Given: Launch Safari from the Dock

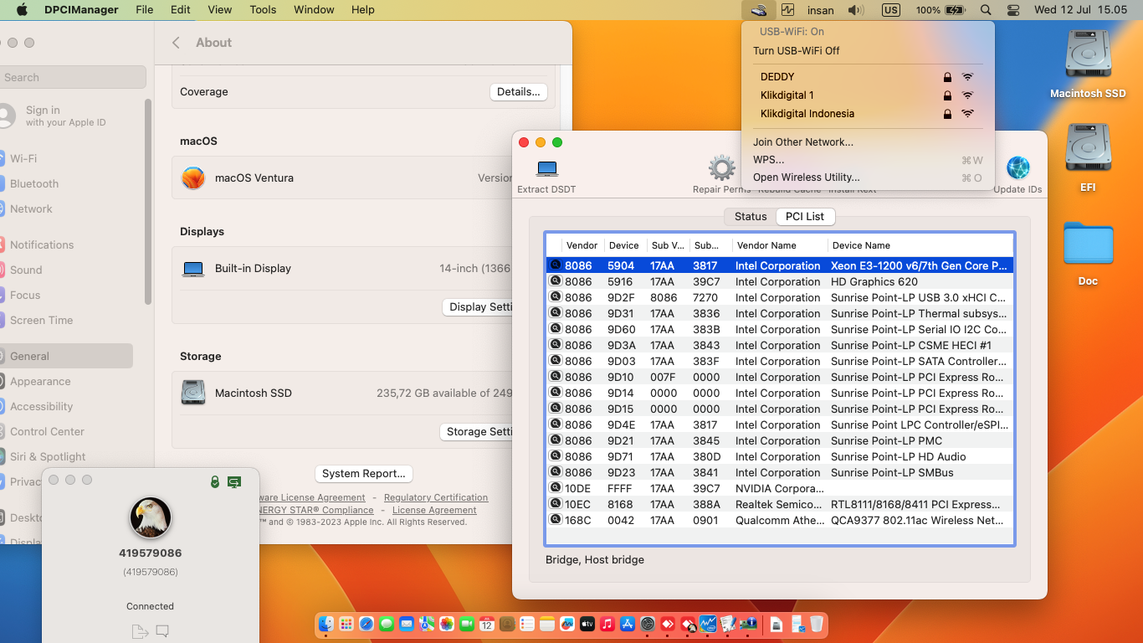Looking at the screenshot, I should pyautogui.click(x=366, y=624).
